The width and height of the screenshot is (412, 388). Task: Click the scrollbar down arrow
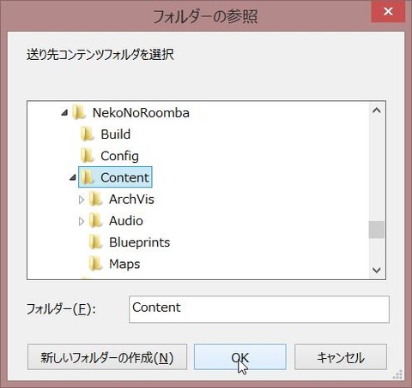pyautogui.click(x=377, y=270)
